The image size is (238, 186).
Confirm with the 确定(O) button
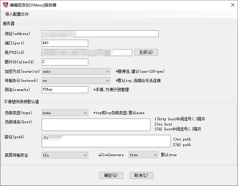[111, 175]
